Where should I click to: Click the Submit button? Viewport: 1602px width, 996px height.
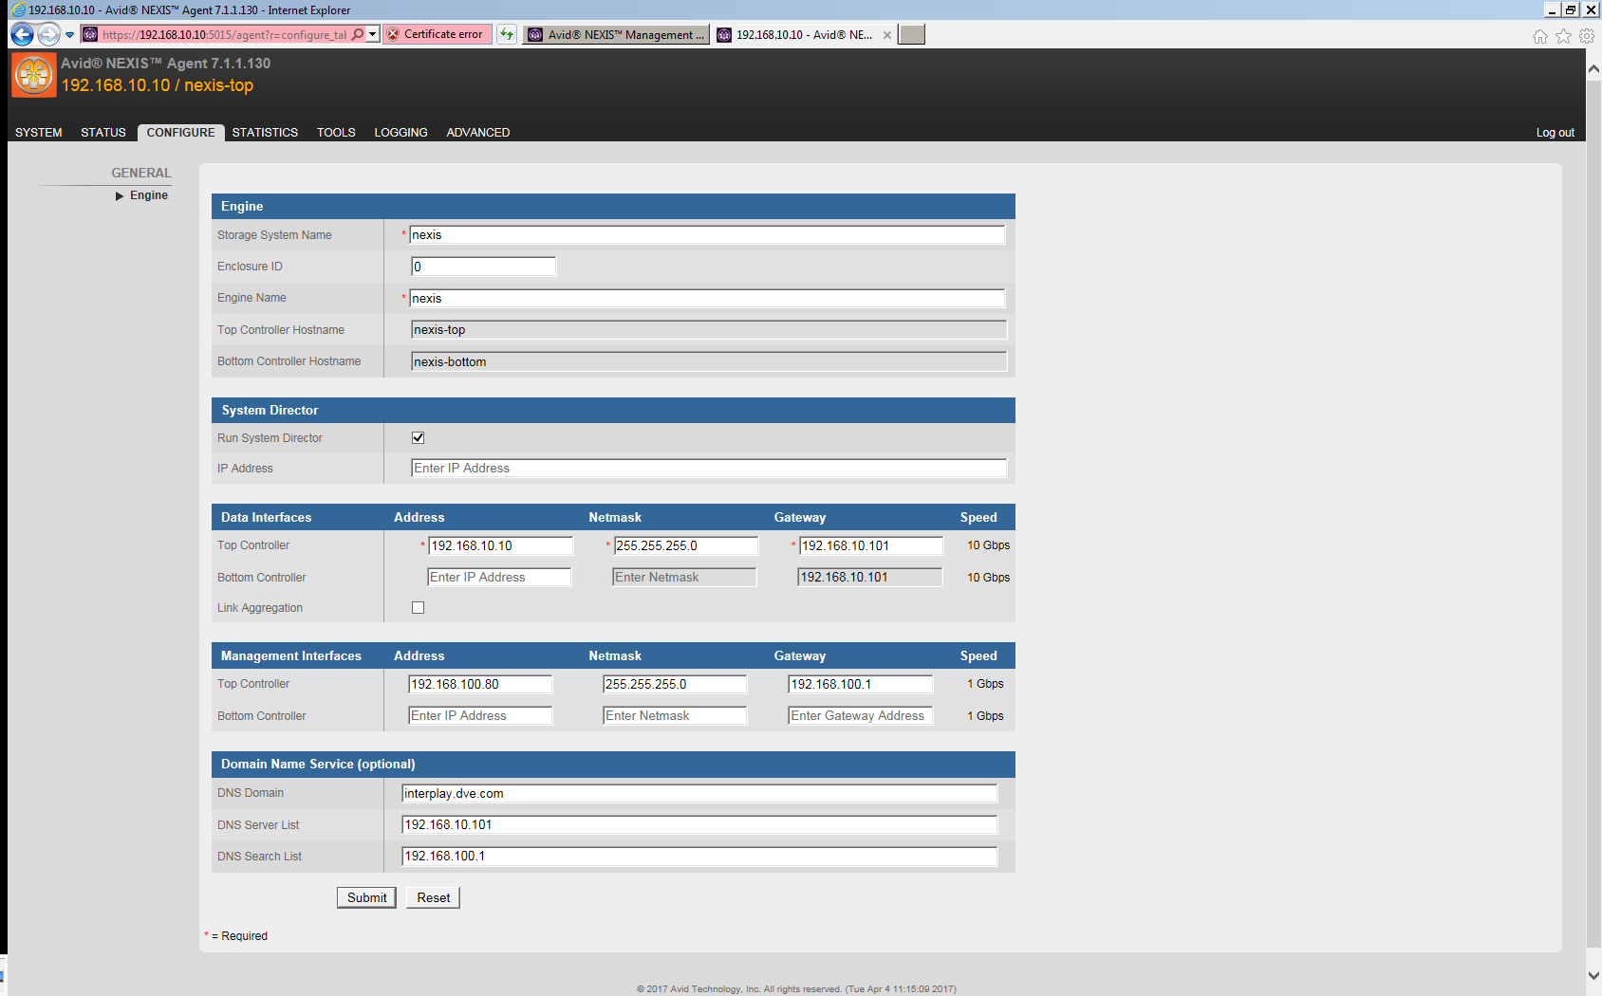[366, 897]
